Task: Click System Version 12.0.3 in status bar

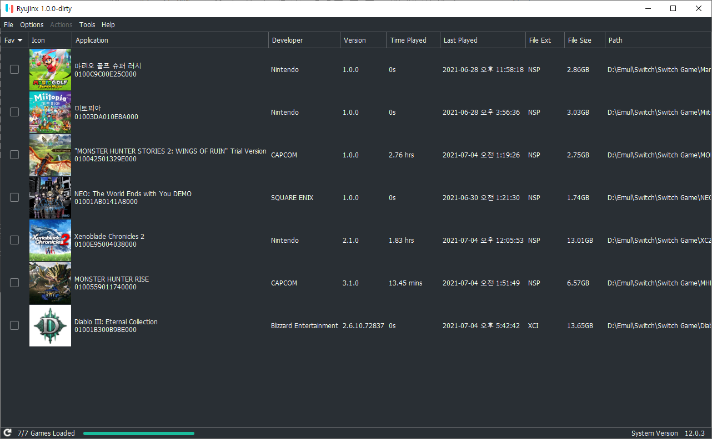Action: [668, 433]
